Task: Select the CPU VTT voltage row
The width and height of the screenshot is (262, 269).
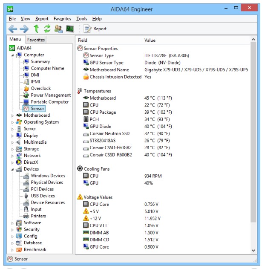Action: click(x=163, y=226)
